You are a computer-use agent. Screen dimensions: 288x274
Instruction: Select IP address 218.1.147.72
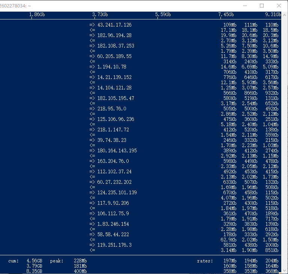click(x=113, y=130)
